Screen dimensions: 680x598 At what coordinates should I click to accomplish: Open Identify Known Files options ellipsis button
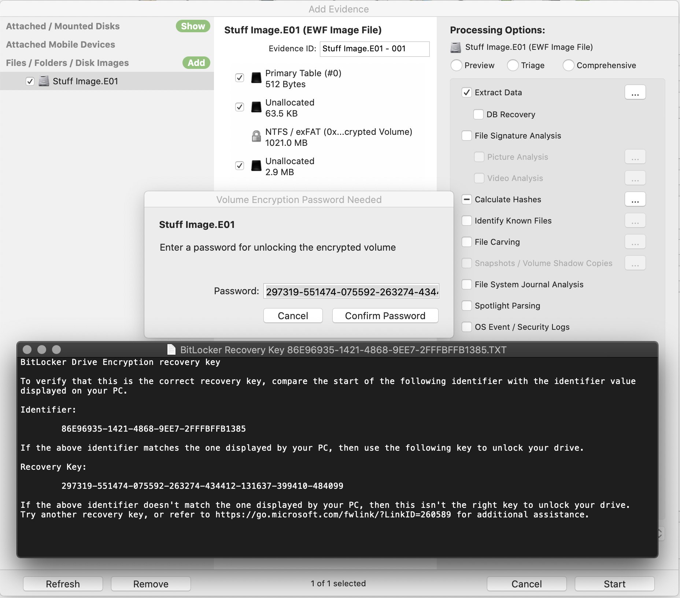(635, 221)
